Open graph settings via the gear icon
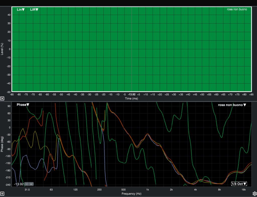 pos(254,193)
